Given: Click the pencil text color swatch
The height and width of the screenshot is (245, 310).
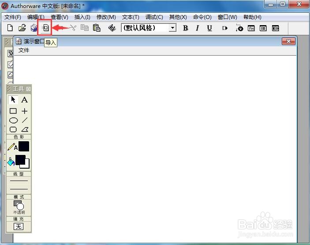Looking at the screenshot, I should [24, 147].
